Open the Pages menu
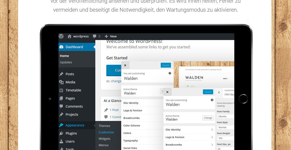The height and width of the screenshot is (150, 291). (x=70, y=98)
